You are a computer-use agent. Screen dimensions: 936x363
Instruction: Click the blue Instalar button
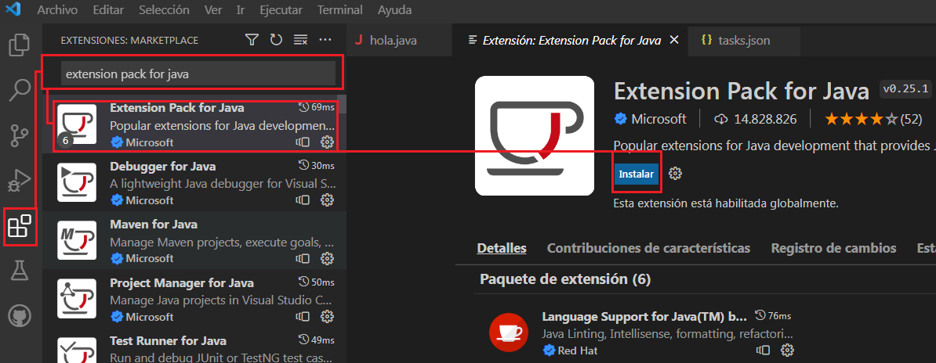pos(637,174)
